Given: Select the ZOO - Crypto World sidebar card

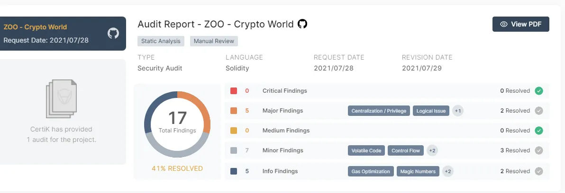Looking at the screenshot, I should [x=62, y=34].
